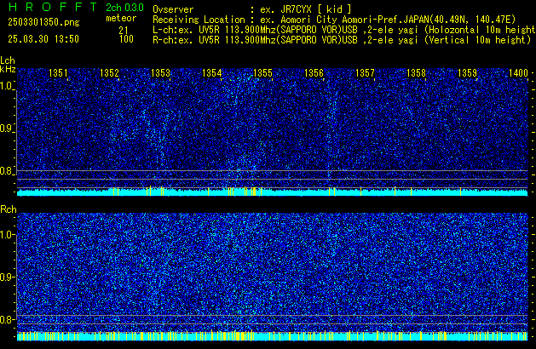This screenshot has width=536, height=349.
Task: Click the 1400 time marker
Action: point(518,73)
